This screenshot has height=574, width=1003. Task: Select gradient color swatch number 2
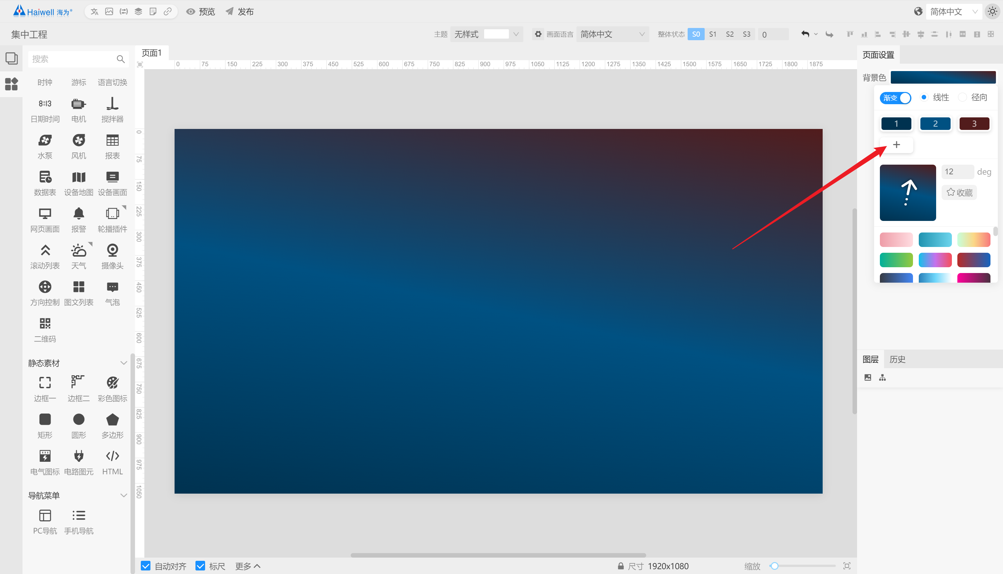[935, 123]
